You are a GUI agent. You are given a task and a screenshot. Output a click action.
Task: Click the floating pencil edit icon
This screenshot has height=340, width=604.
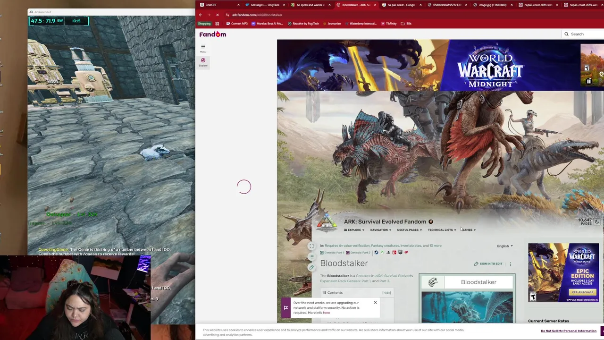[x=311, y=267]
